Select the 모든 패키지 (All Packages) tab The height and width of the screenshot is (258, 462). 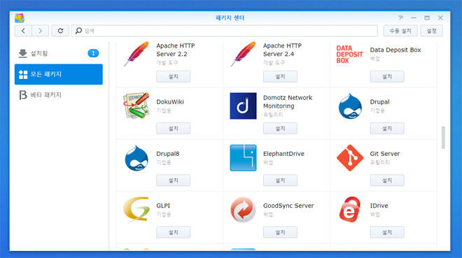(x=59, y=74)
